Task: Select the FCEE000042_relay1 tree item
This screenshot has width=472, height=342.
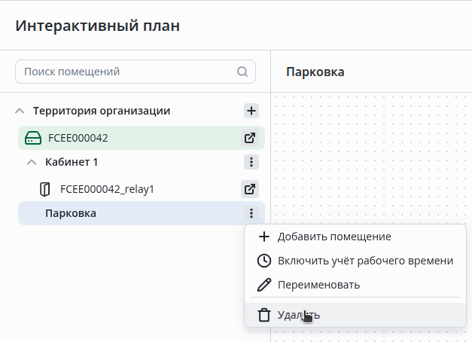Action: [107, 189]
